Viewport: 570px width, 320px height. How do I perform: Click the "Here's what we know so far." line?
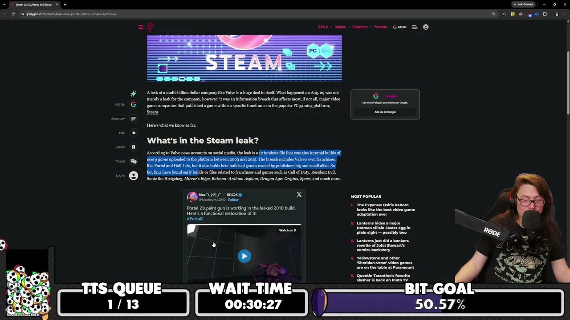click(x=171, y=125)
